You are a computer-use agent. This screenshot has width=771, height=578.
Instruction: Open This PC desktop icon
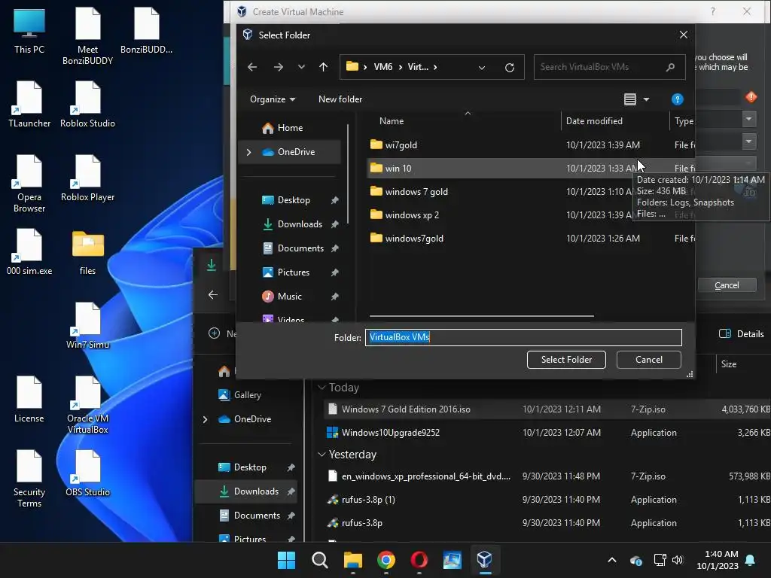pos(29,32)
